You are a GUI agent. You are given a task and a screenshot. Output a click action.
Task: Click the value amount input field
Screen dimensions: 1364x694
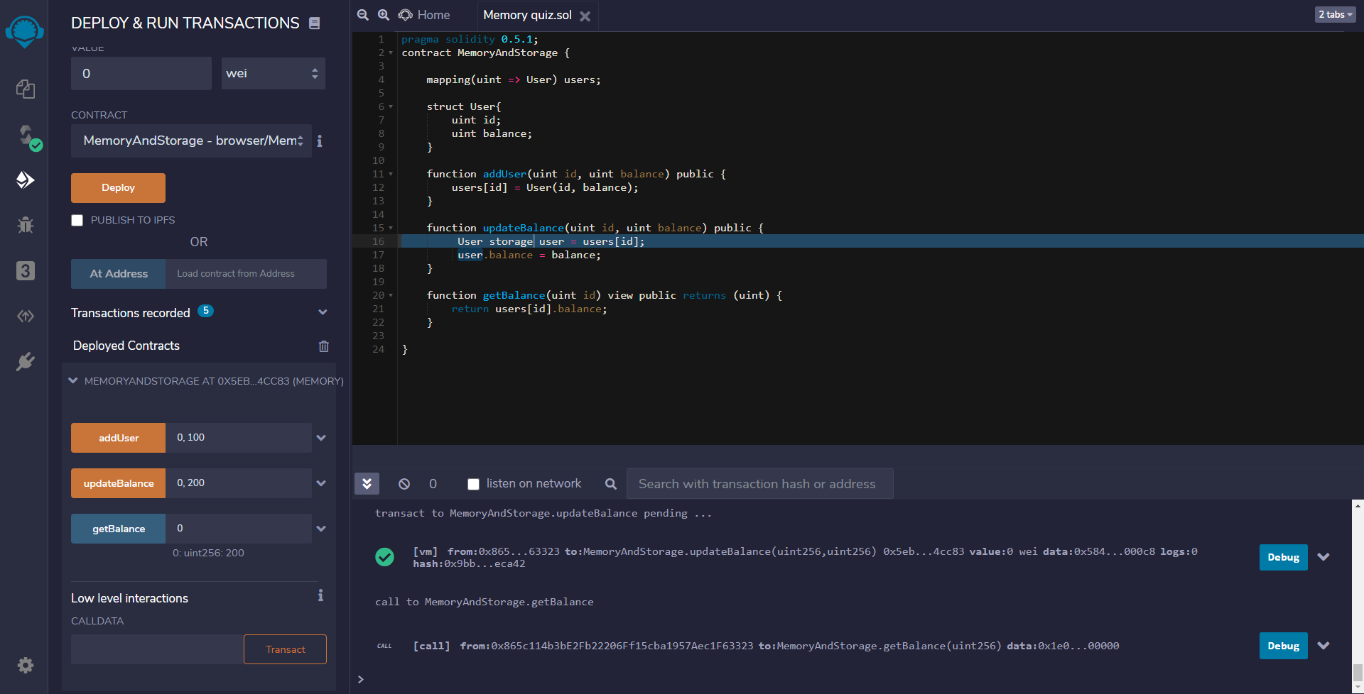(x=141, y=74)
